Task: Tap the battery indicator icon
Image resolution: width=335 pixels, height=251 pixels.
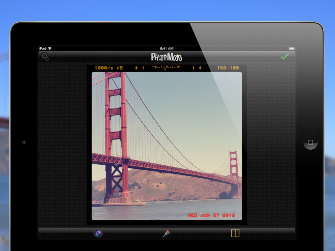Action: tap(291, 49)
